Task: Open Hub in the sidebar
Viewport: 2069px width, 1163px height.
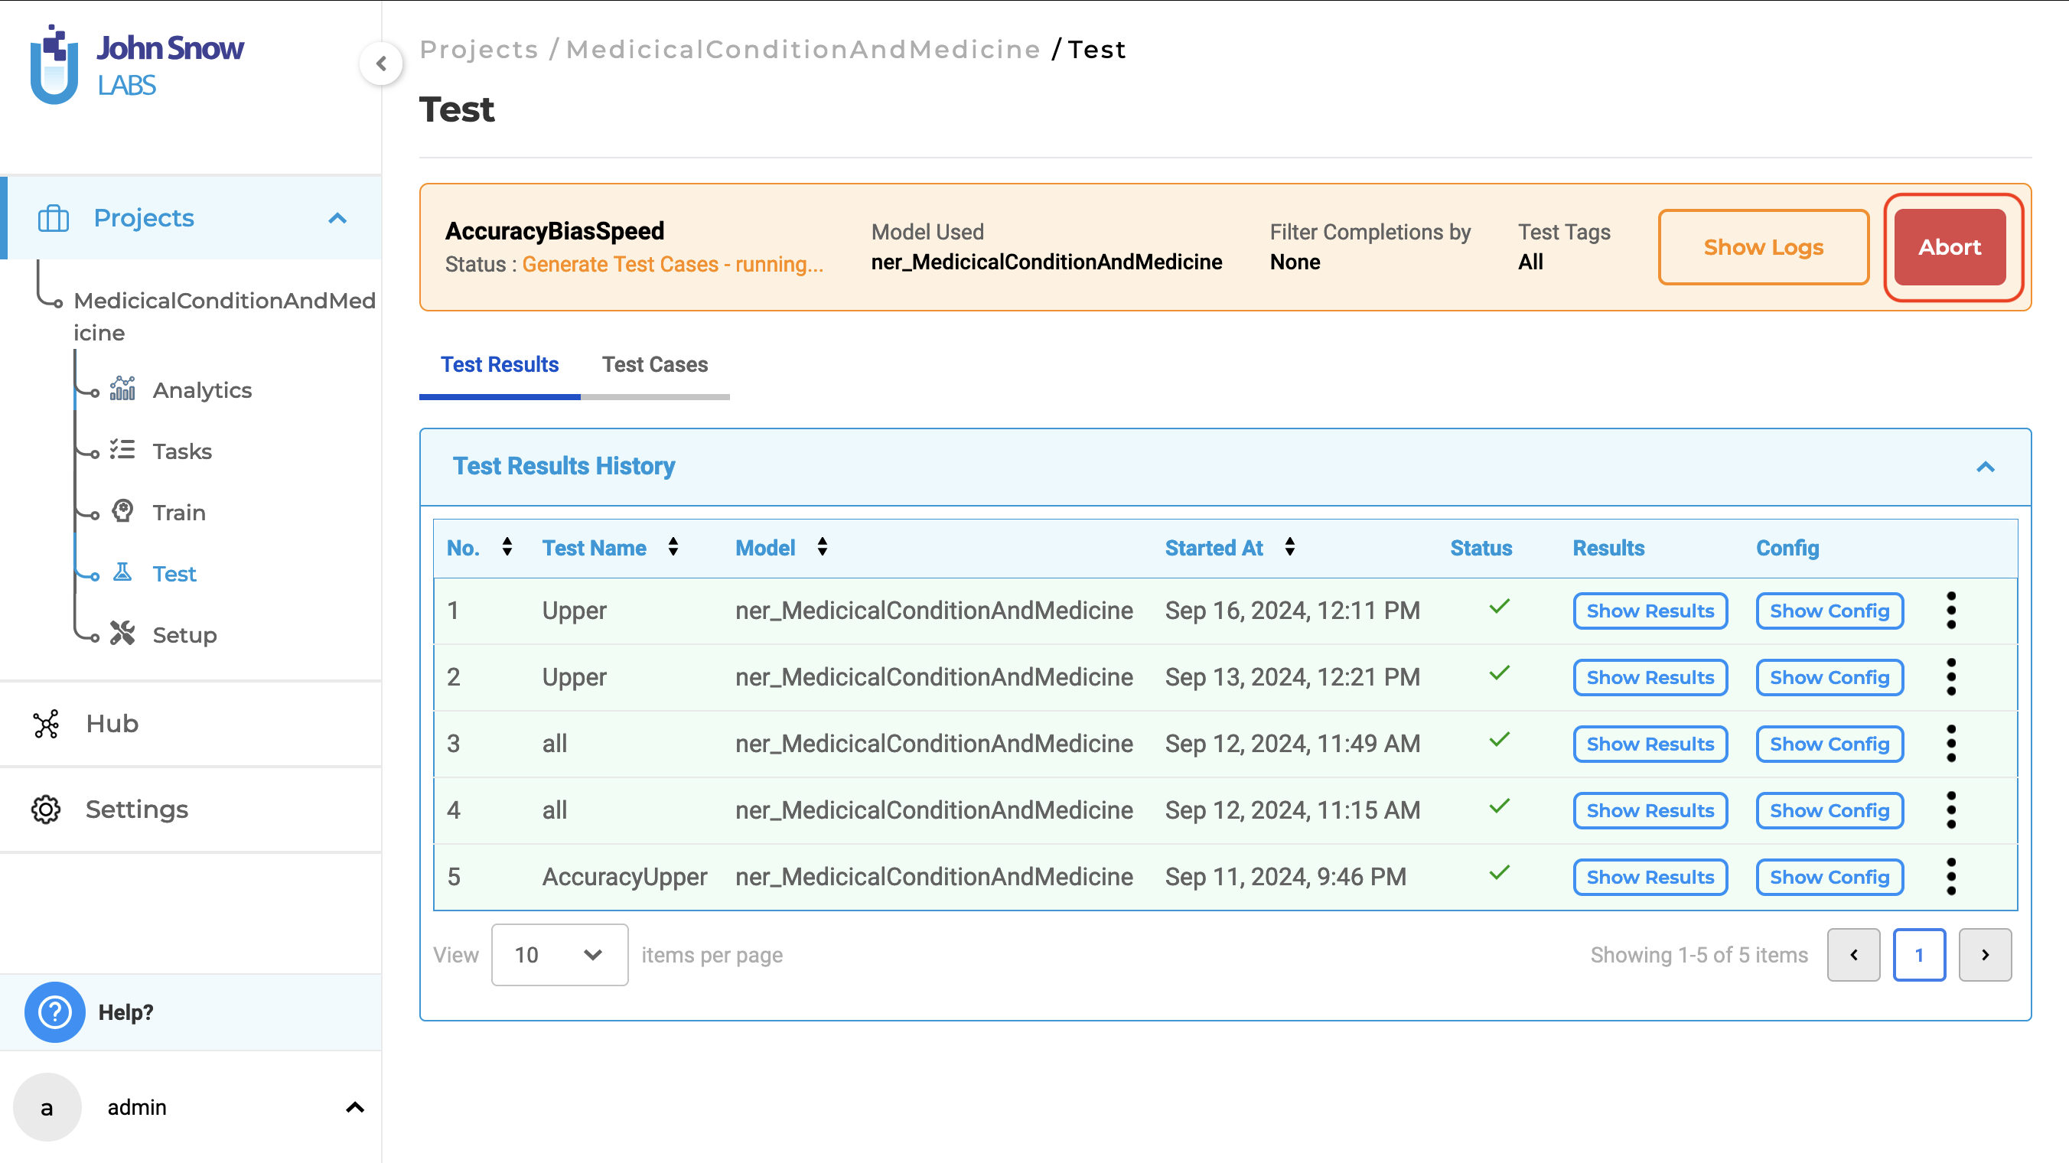Action: click(x=112, y=724)
